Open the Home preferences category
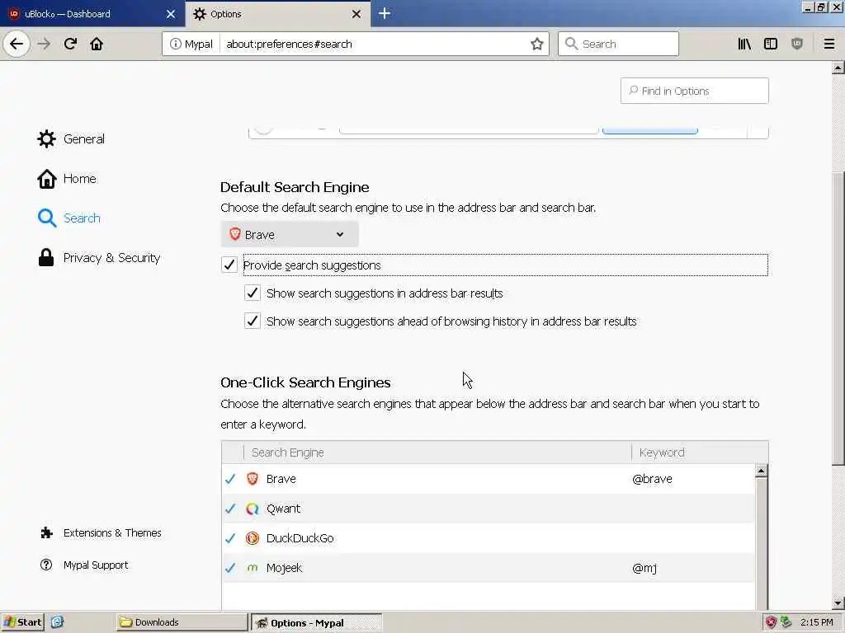 (67, 179)
